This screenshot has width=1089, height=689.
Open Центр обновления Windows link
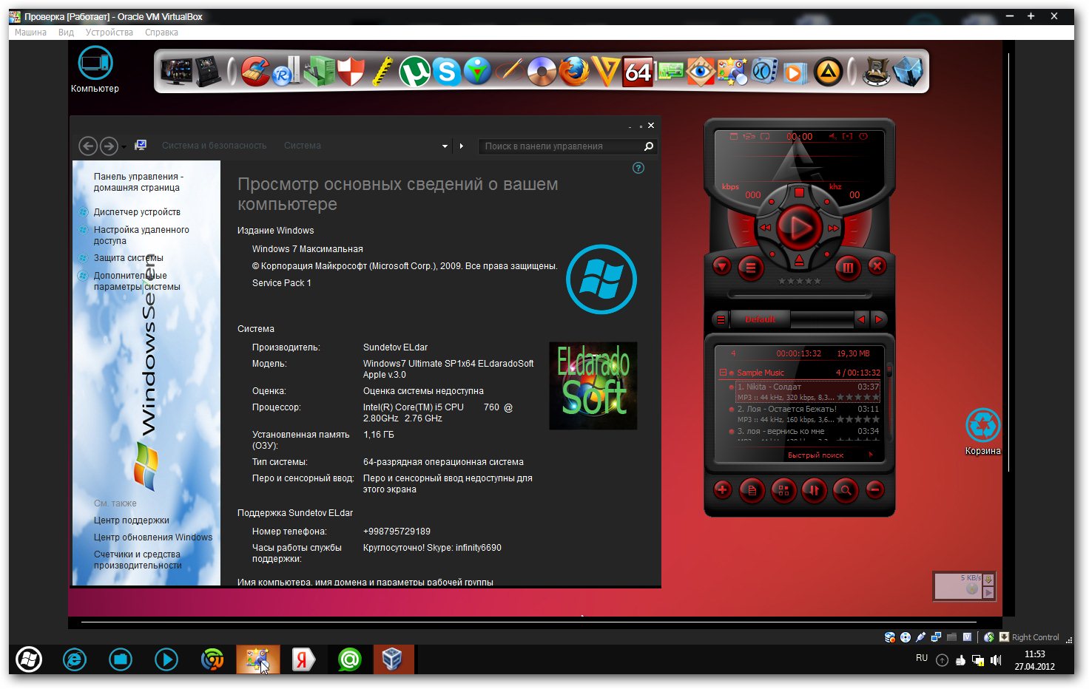(x=152, y=537)
